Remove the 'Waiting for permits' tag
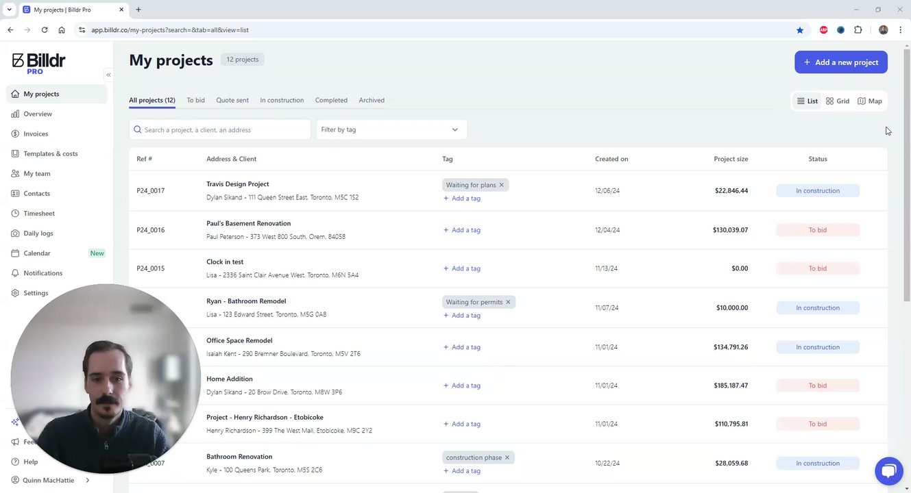911x493 pixels. 508,302
